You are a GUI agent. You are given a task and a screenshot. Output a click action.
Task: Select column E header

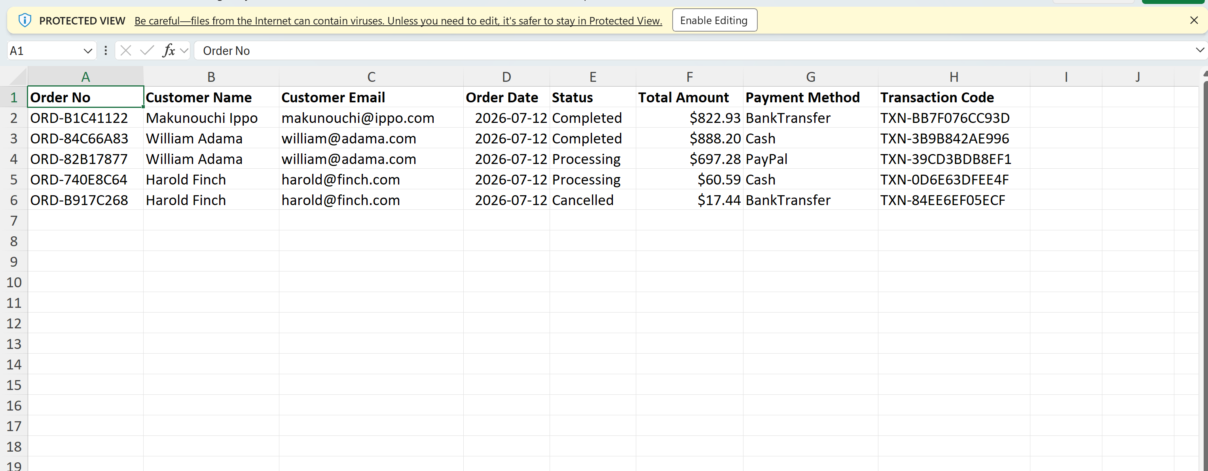pyautogui.click(x=593, y=76)
